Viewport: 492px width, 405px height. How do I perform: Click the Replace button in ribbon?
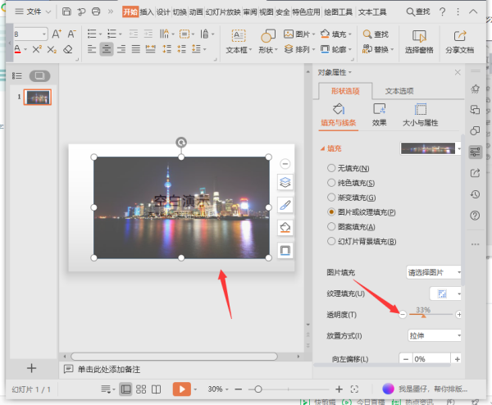pos(378,49)
